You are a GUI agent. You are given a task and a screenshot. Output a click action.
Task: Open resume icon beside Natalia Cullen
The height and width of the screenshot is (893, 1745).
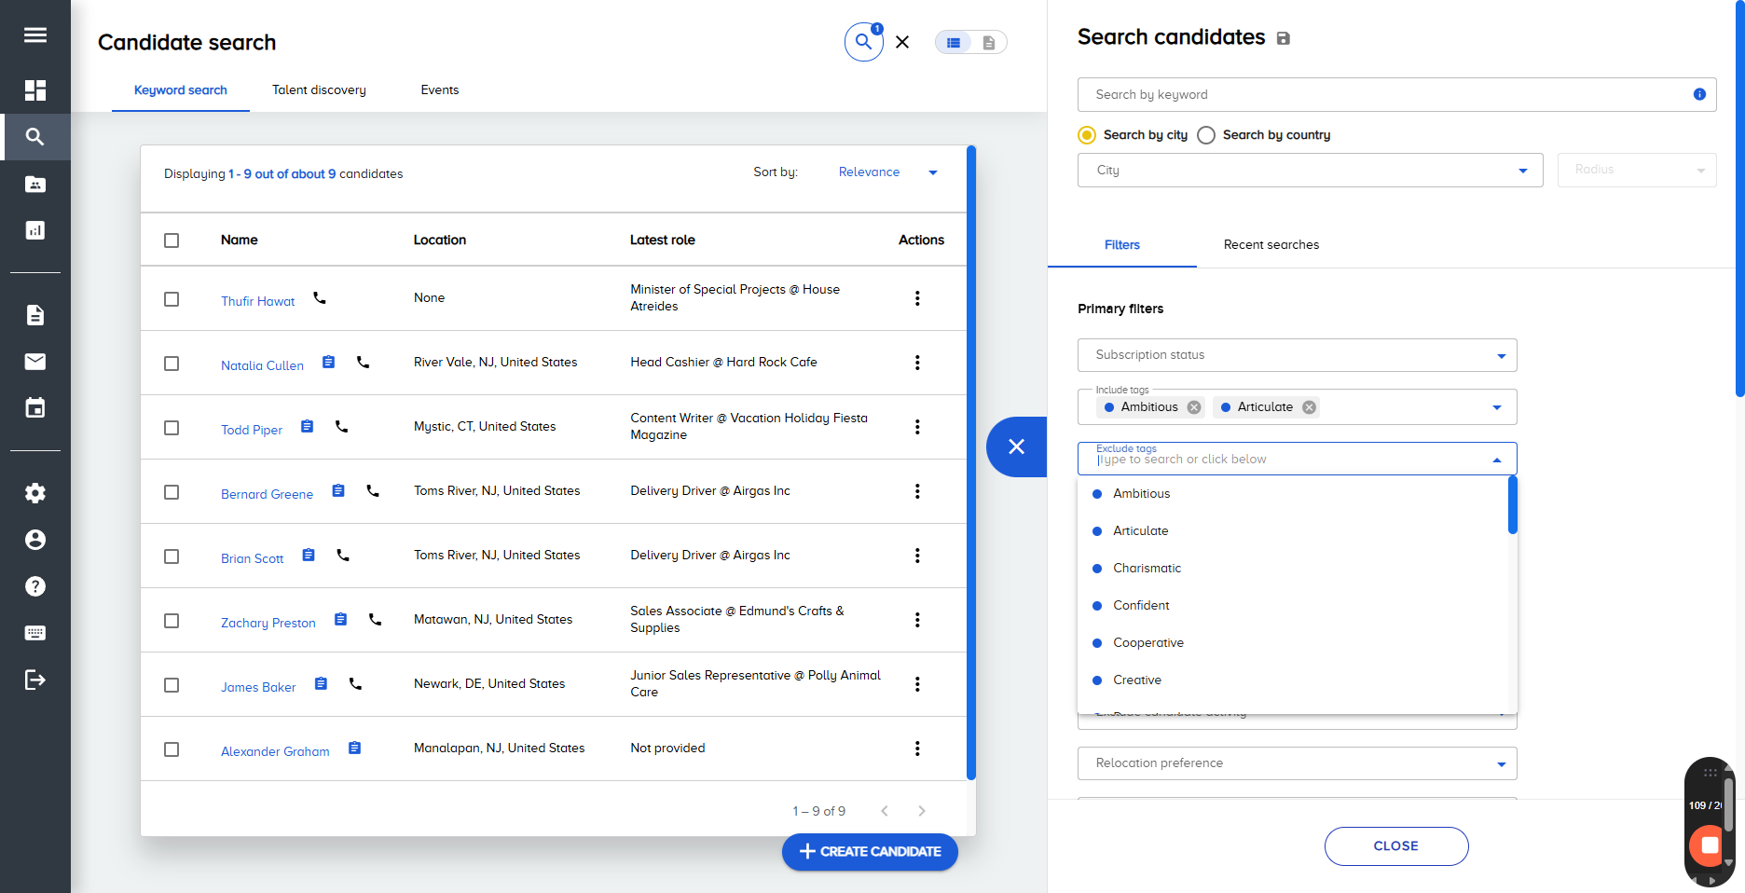click(x=328, y=363)
